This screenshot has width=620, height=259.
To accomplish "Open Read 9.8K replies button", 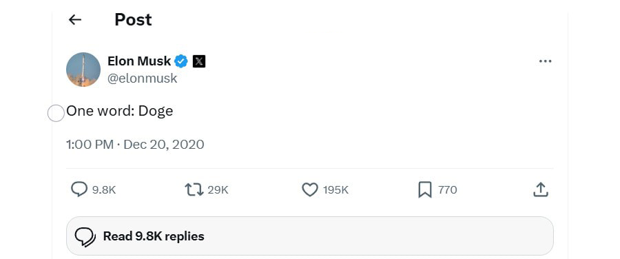I will tap(309, 236).
